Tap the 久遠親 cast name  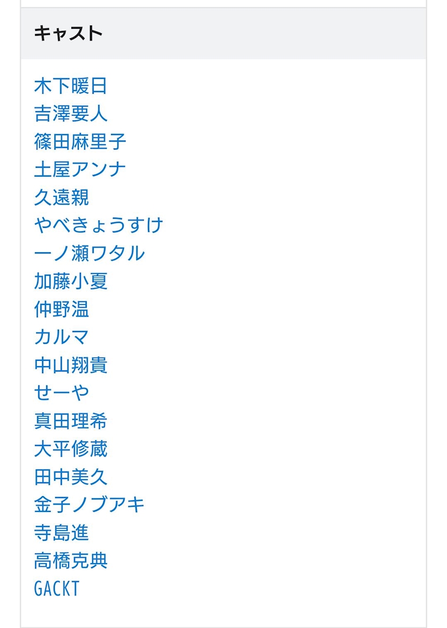click(x=62, y=197)
